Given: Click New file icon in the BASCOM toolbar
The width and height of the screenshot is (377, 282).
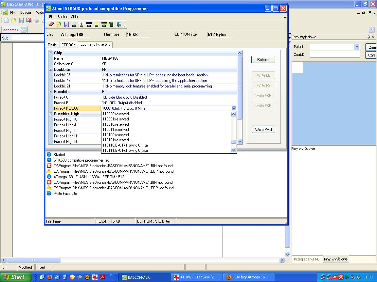Looking at the screenshot, I should pos(6,20).
